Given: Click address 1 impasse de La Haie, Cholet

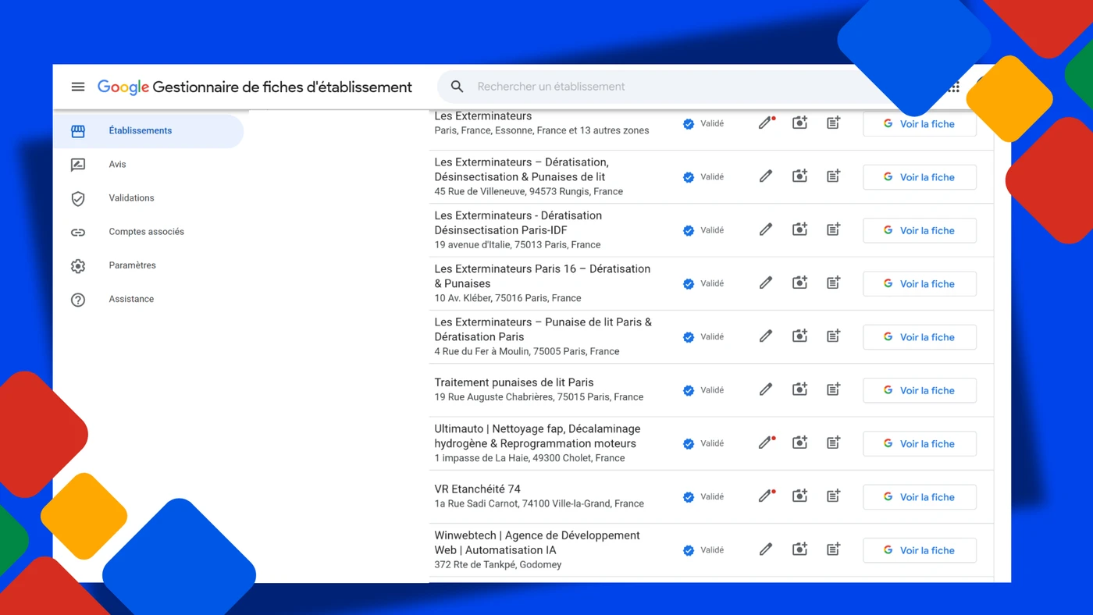Looking at the screenshot, I should tap(529, 458).
